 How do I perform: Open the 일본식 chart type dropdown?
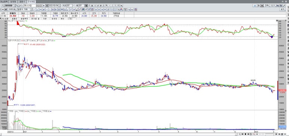coord(31,9)
